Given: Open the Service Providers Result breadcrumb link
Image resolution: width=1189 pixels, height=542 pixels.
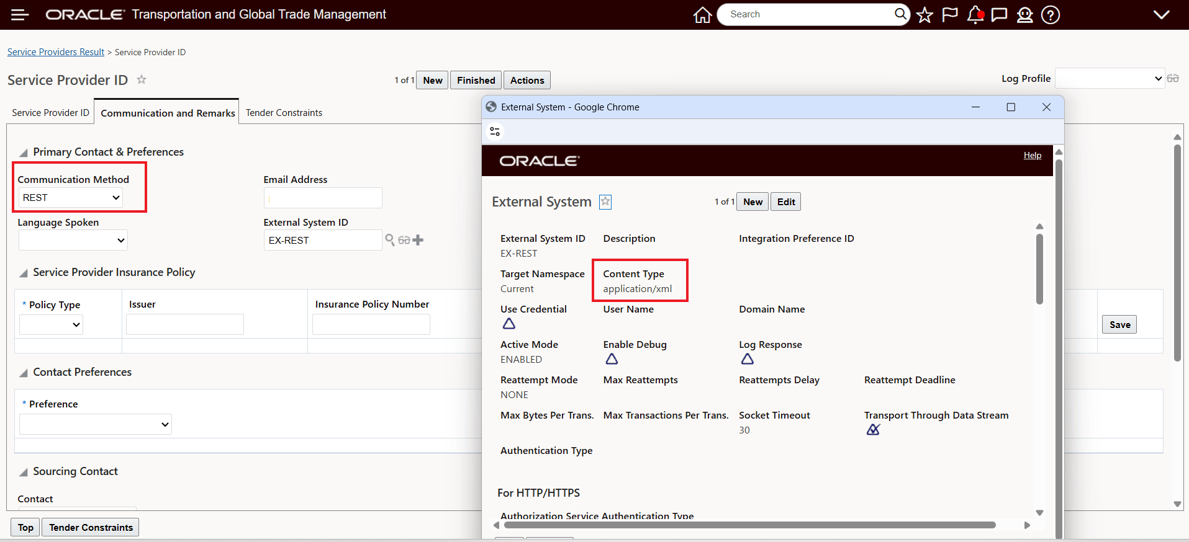Looking at the screenshot, I should click(56, 52).
